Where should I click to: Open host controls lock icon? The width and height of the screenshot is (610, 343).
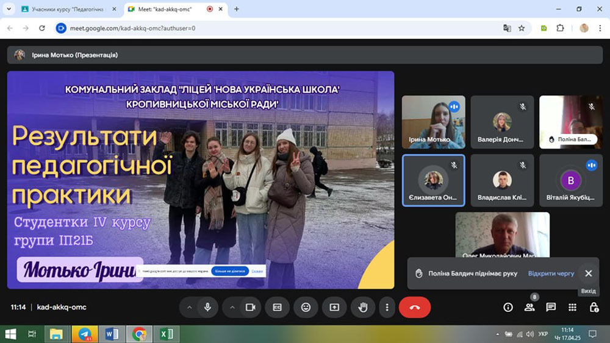click(x=594, y=308)
